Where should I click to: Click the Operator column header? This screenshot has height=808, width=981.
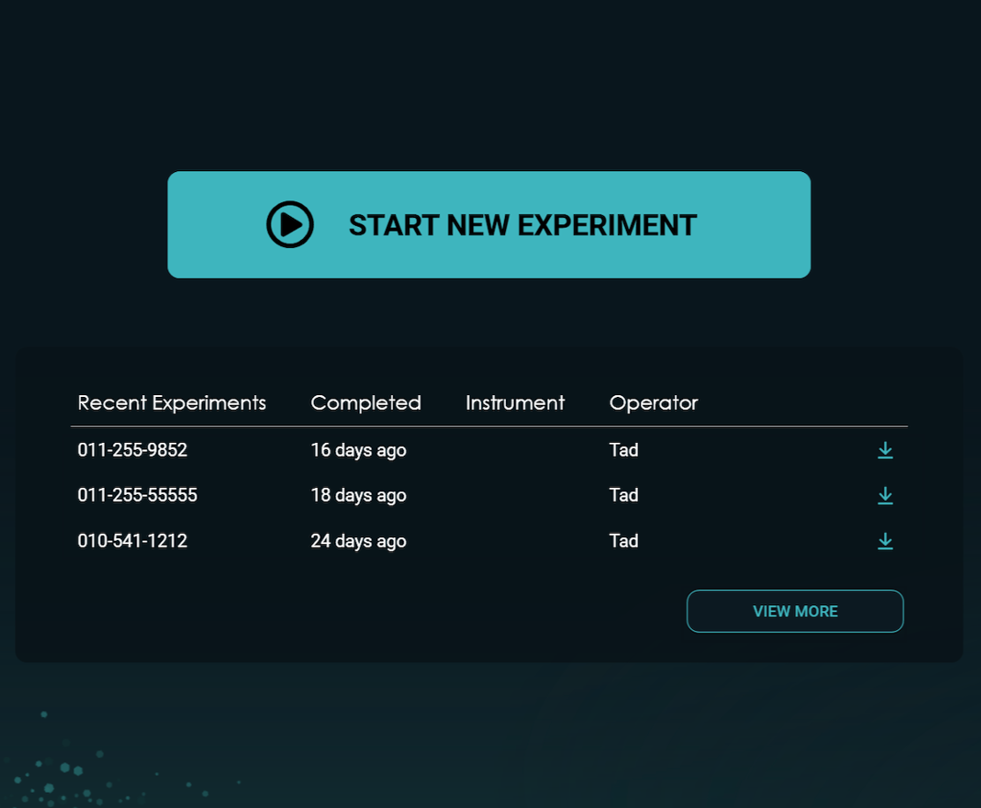653,403
